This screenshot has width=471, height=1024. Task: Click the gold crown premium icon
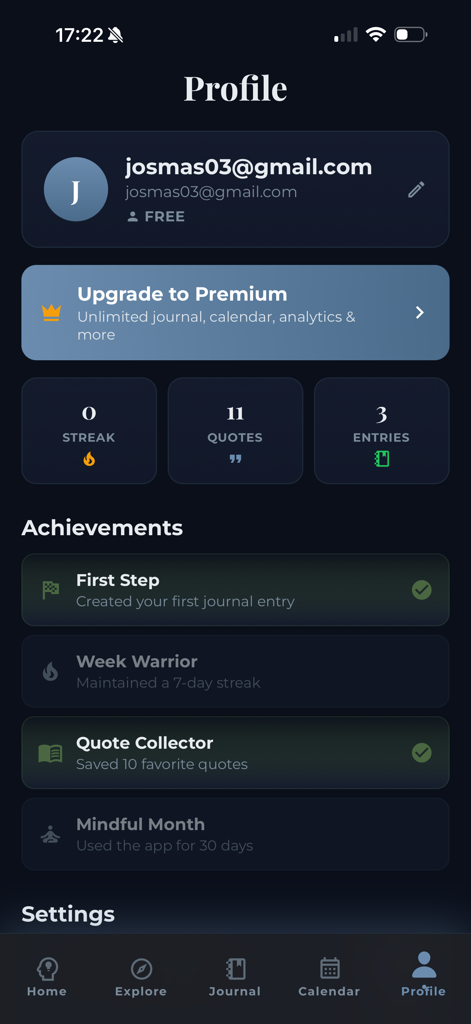pyautogui.click(x=51, y=312)
